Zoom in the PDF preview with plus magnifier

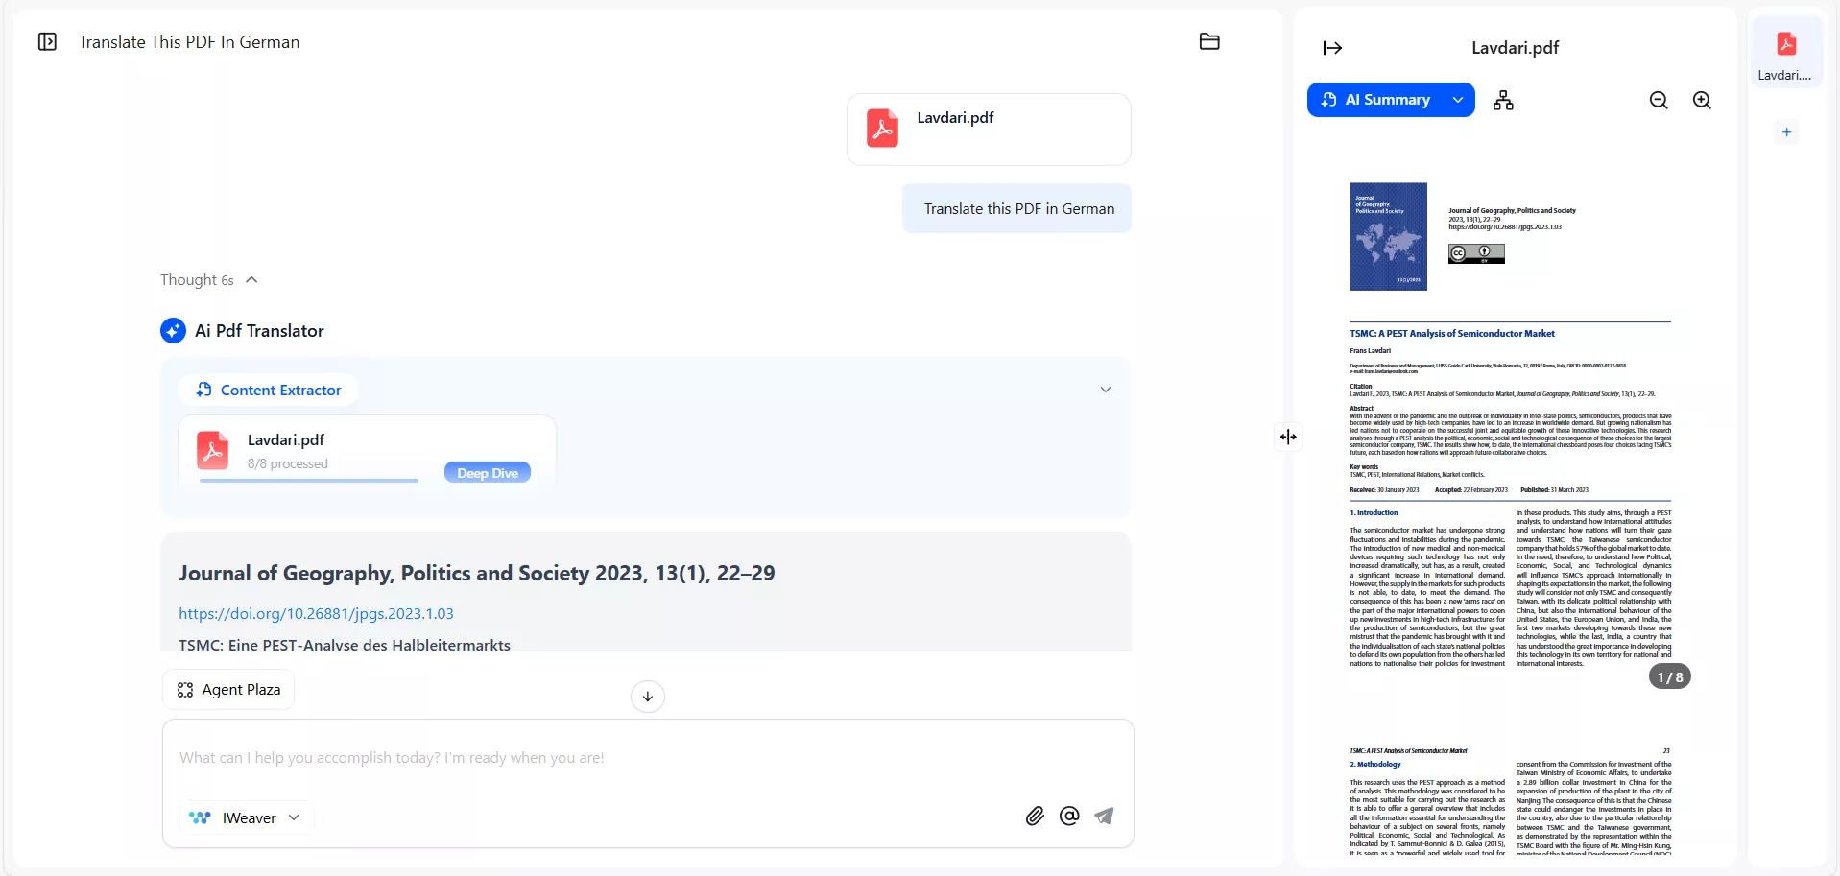[1703, 100]
